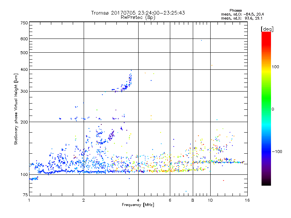This screenshot has width=291, height=218.
Task: Click the black bottom of the colorbar
Action: [x=266, y=183]
